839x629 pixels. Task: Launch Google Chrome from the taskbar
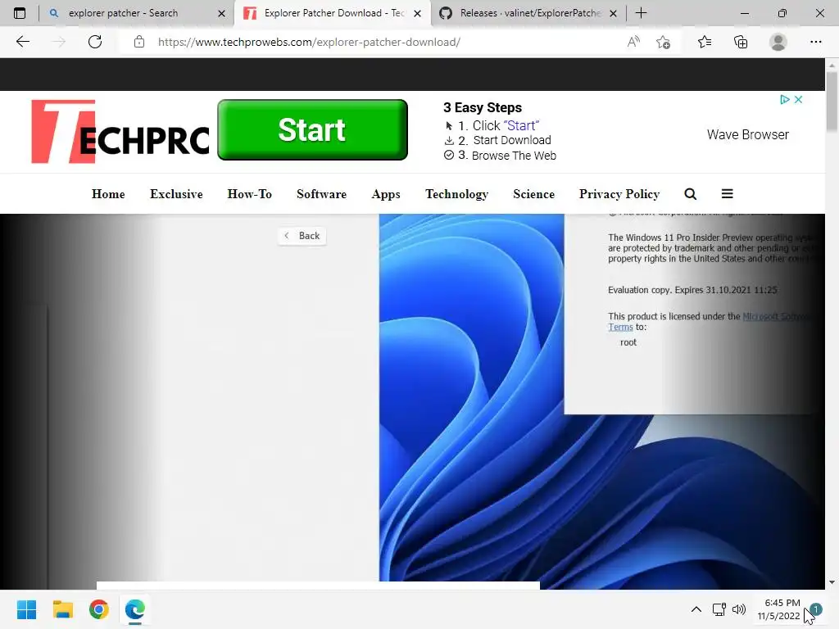99,609
